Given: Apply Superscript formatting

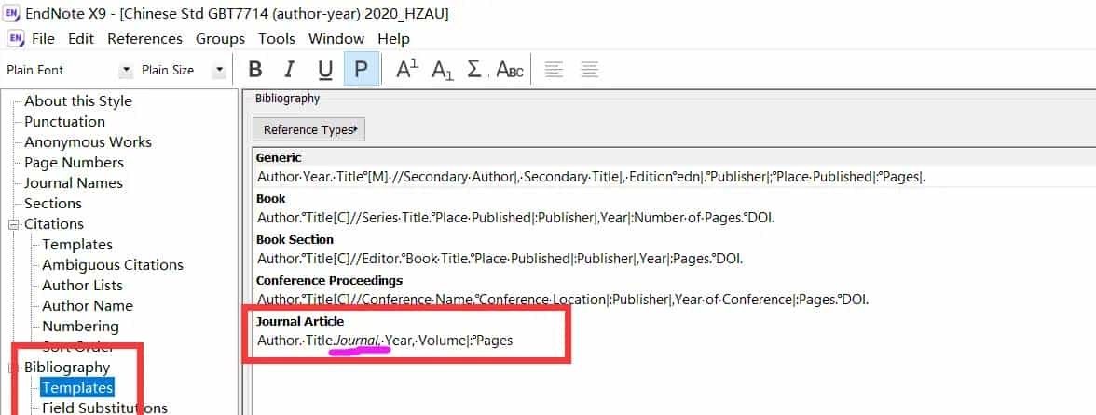Looking at the screenshot, I should point(406,69).
